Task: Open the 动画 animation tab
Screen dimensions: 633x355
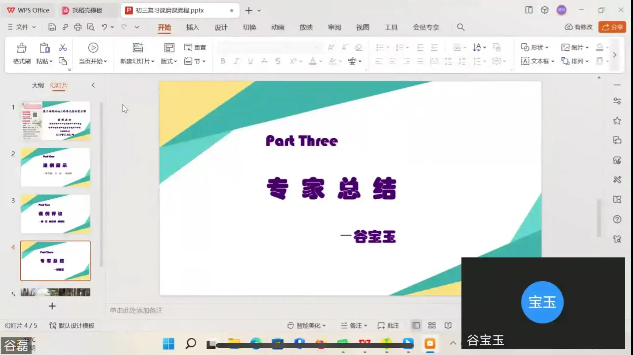Action: [278, 27]
